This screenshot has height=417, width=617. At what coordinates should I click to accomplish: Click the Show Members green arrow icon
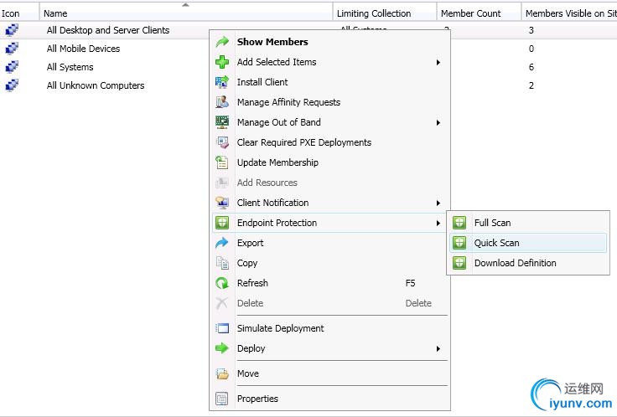[222, 42]
